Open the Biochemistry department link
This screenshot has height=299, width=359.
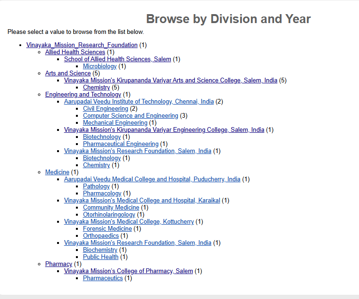100,251
